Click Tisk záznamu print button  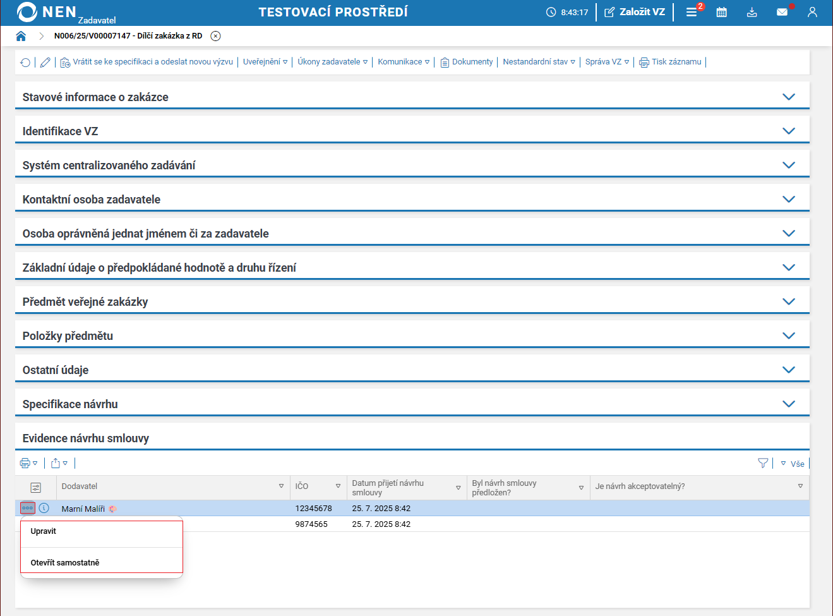(x=671, y=62)
